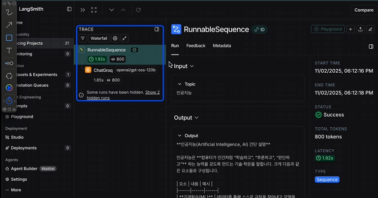This screenshot has width=378, height=198.
Task: Collapse the Topic field chevron
Action: [x=179, y=84]
